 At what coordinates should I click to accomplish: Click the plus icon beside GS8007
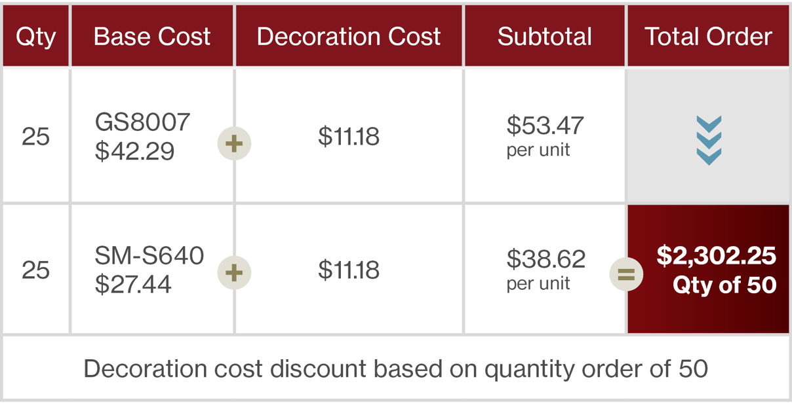pyautogui.click(x=234, y=143)
